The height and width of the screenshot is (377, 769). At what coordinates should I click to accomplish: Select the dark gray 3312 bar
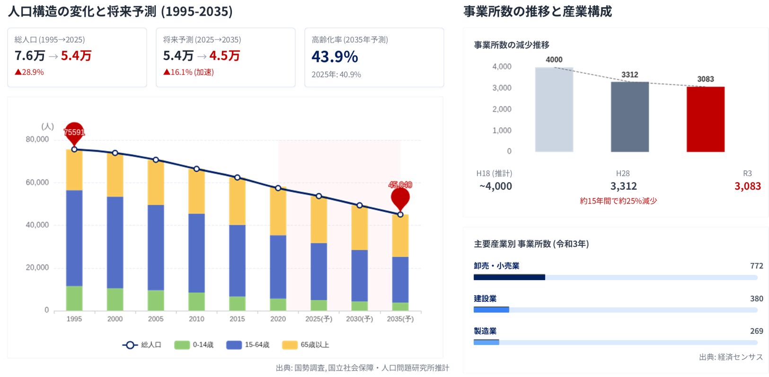(629, 117)
